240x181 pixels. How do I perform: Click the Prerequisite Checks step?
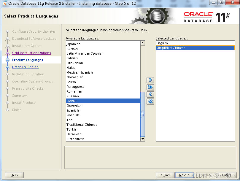tap(28, 88)
